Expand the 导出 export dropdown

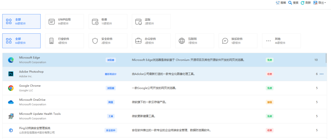[x=319, y=3]
